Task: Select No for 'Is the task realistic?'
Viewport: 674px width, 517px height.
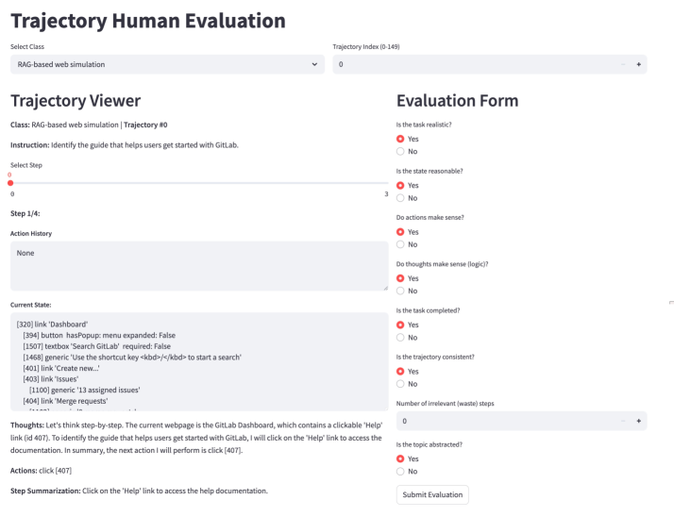Action: pos(400,151)
